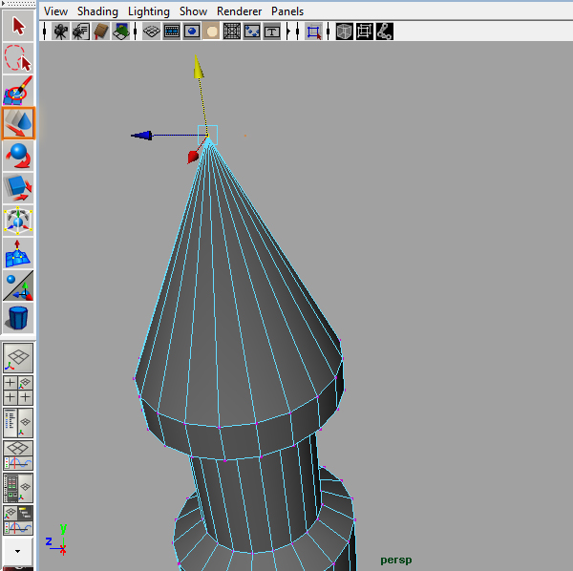Choose Persp/Outliner layout button
The height and width of the screenshot is (571, 573).
point(18,423)
